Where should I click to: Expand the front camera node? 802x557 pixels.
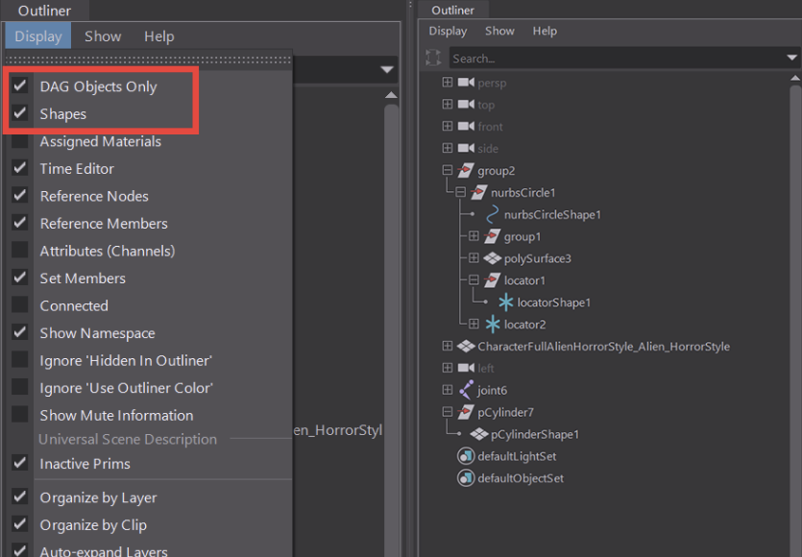point(448,126)
